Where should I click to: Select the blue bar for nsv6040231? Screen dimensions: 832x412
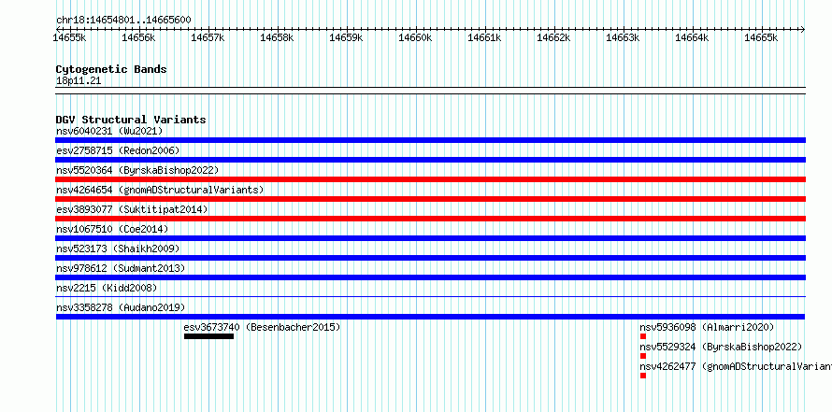click(x=430, y=140)
